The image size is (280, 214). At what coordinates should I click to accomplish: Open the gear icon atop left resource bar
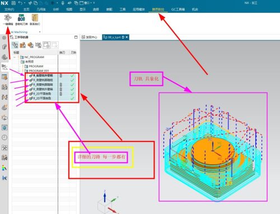coord(4,38)
